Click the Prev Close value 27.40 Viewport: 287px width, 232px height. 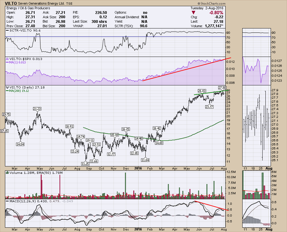tap(30, 26)
